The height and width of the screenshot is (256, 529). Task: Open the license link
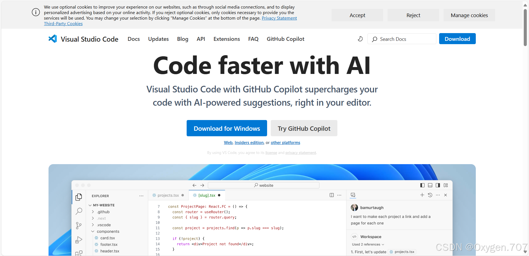pyautogui.click(x=271, y=153)
